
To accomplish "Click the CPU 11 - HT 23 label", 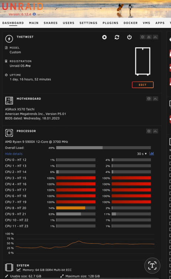I will [x=16, y=226].
